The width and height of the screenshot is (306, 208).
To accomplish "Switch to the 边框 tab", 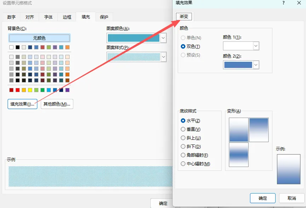I will tap(67, 17).
